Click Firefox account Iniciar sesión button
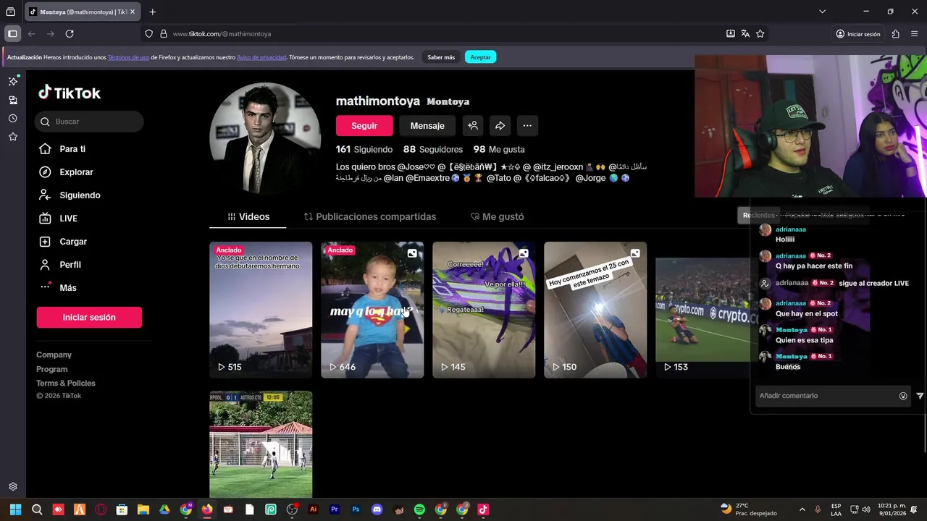 point(858,34)
